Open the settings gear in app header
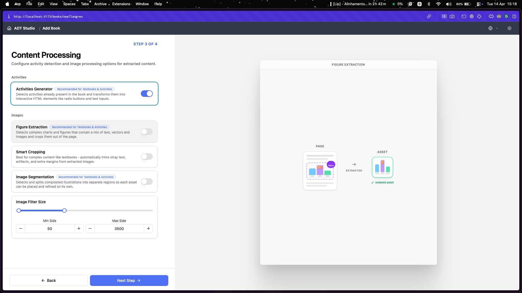The height and width of the screenshot is (293, 522). point(509,28)
